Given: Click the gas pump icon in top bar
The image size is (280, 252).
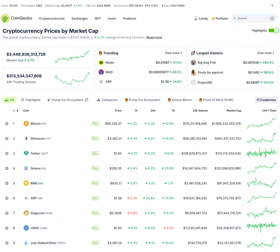Looking at the screenshot, I should pos(162,6).
